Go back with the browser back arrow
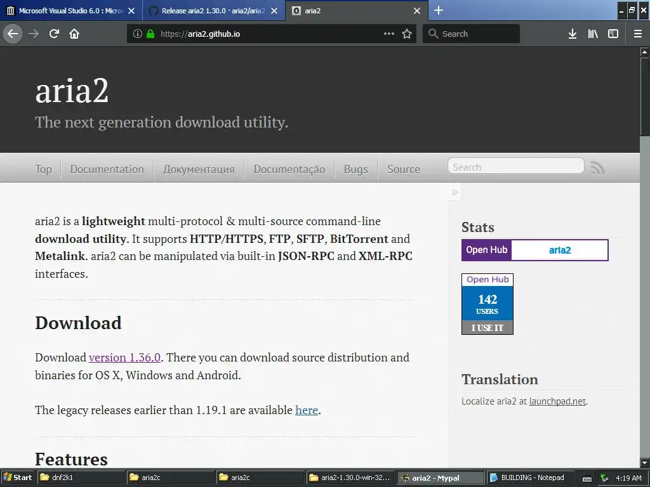 tap(13, 34)
